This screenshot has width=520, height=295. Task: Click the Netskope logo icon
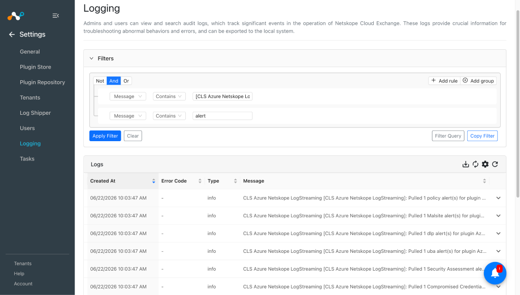16,16
